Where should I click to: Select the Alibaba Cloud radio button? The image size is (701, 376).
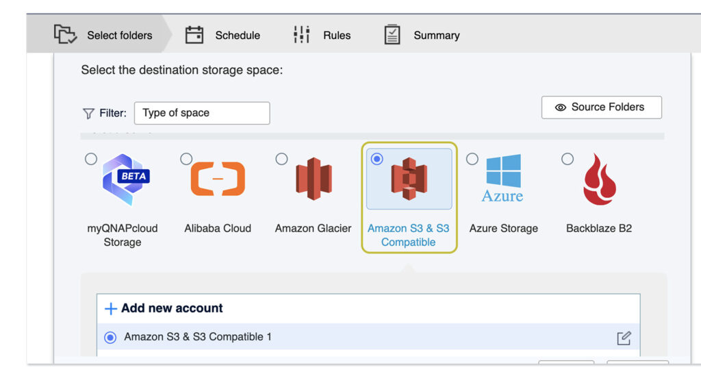tap(186, 159)
